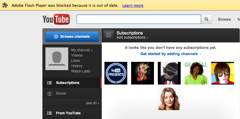This screenshot has height=119, width=240.
Task: Open the History link under profile
Action: point(77,66)
